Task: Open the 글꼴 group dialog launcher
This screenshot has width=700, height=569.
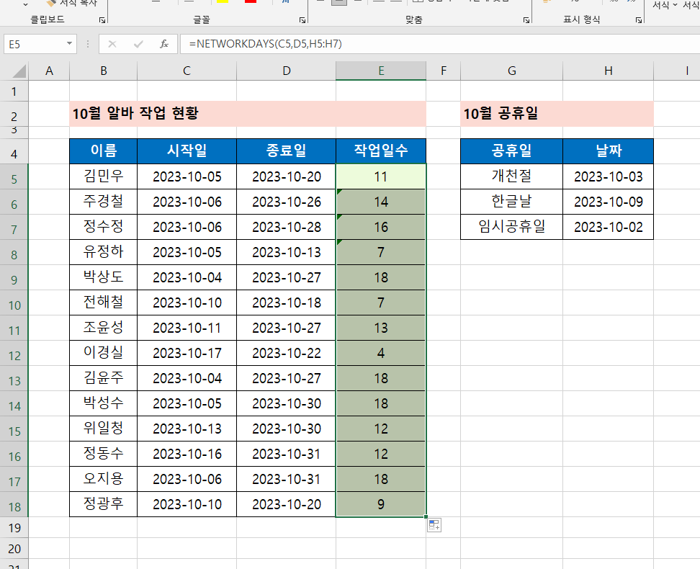Action: coord(302,20)
